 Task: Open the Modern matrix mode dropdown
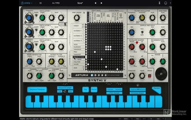[126, 119]
